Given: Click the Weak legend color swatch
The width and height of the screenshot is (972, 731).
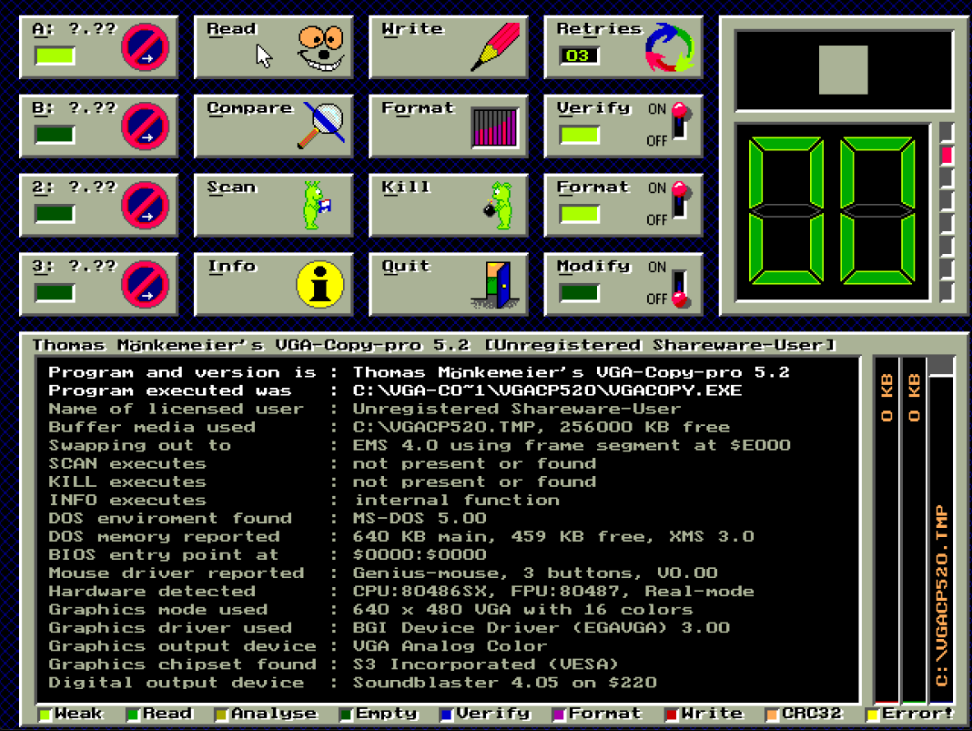Looking at the screenshot, I should click(x=44, y=715).
